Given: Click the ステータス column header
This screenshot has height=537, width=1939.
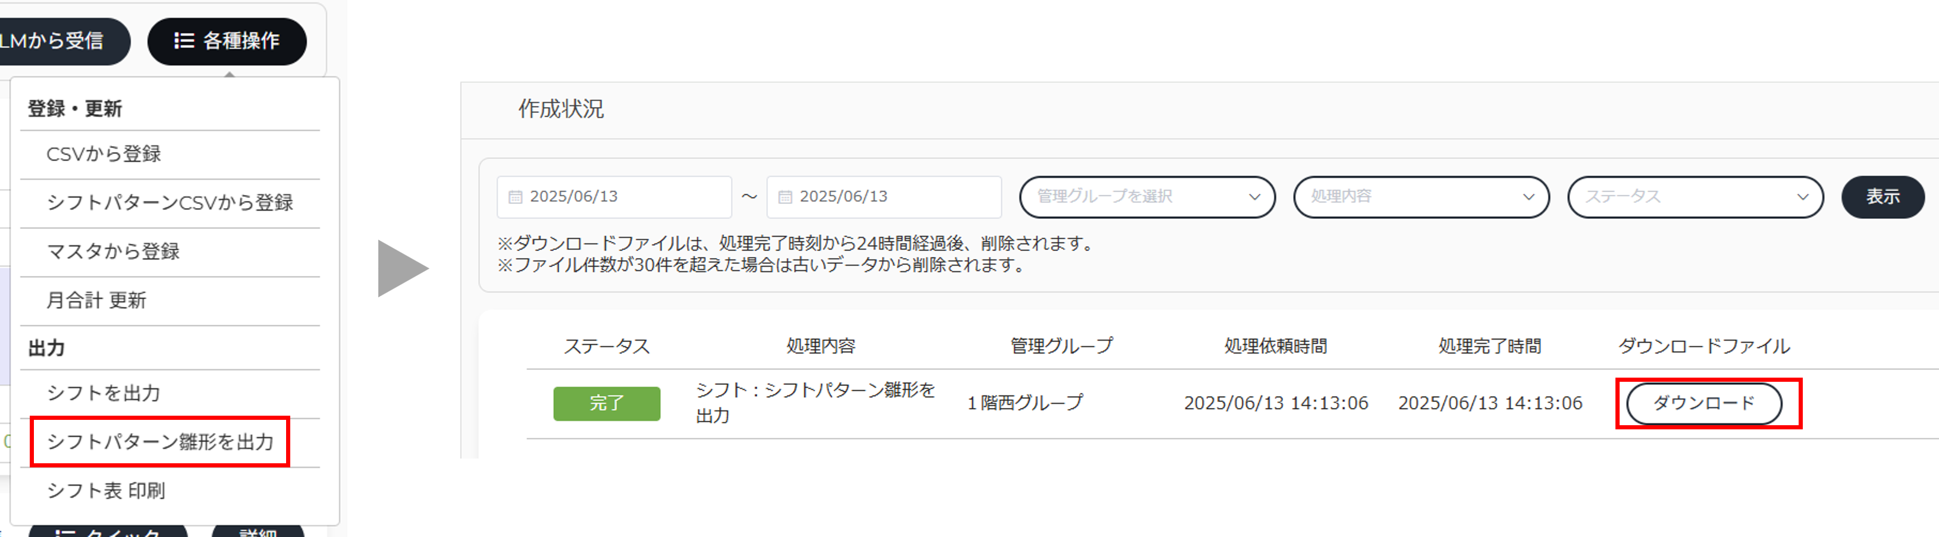Looking at the screenshot, I should pyautogui.click(x=607, y=347).
